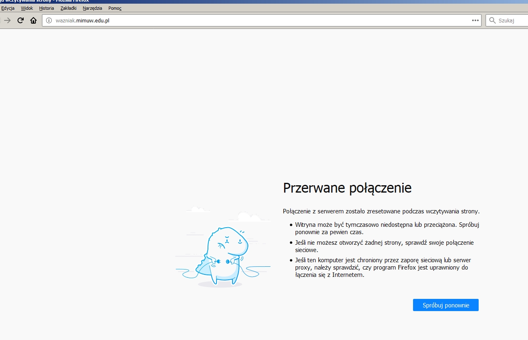Click the Szukaj search field
The image size is (528, 340).
(x=507, y=20)
